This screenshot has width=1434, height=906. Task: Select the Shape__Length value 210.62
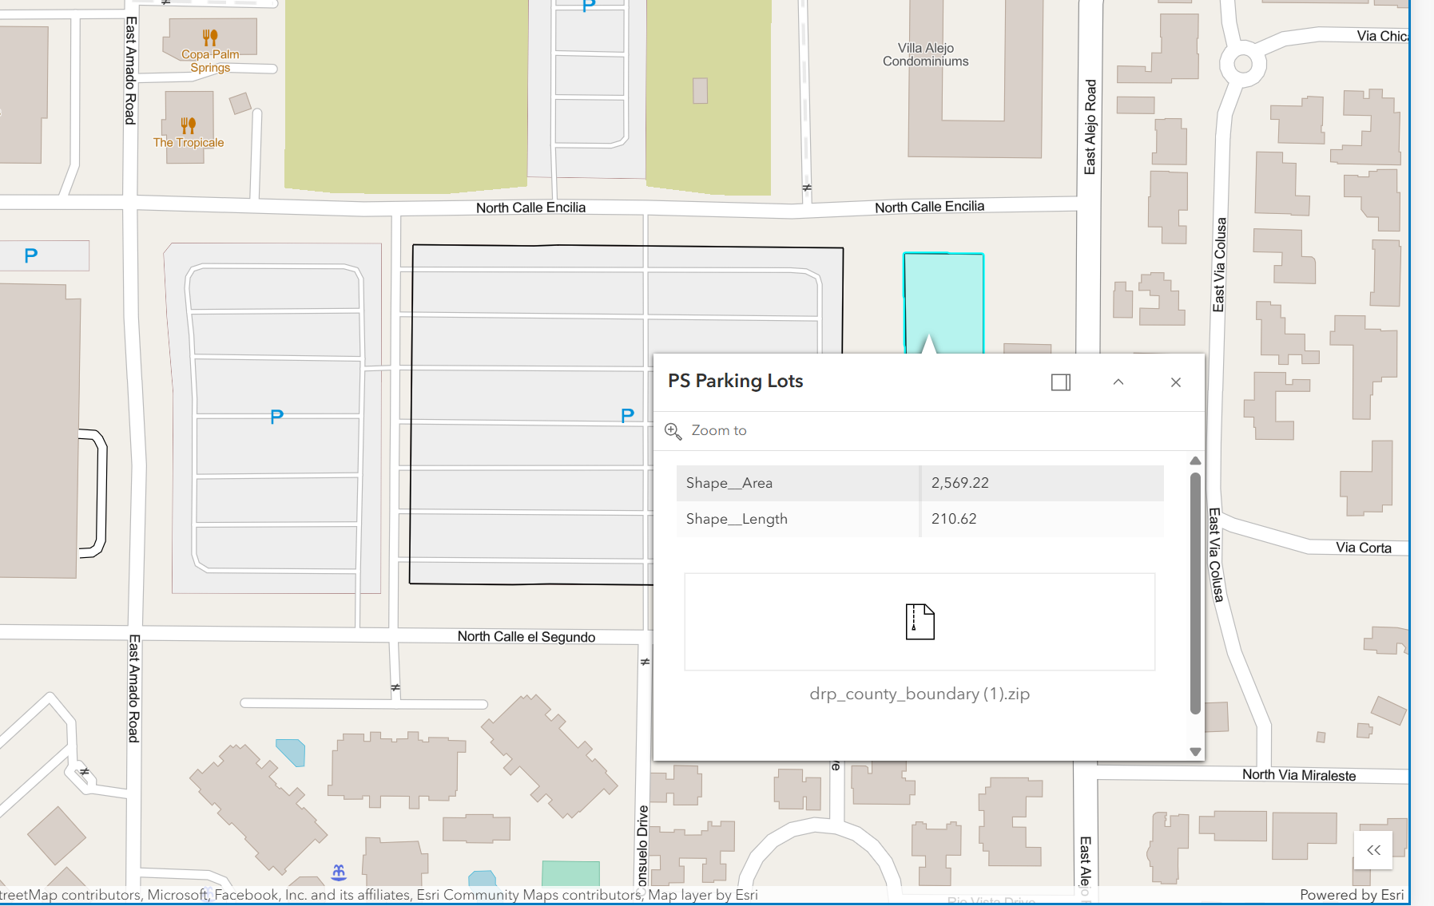coord(954,519)
